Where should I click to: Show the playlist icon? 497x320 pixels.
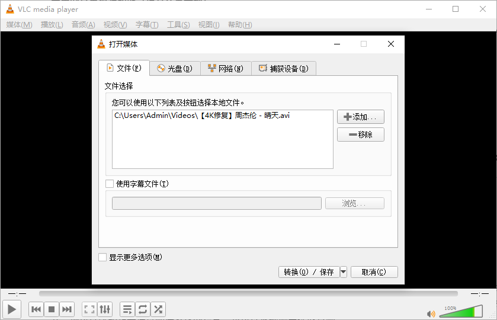point(127,309)
